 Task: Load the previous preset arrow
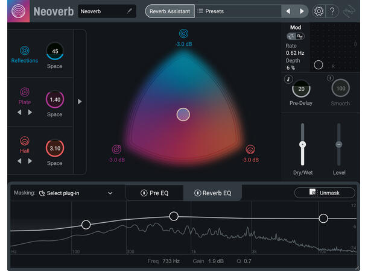[288, 11]
